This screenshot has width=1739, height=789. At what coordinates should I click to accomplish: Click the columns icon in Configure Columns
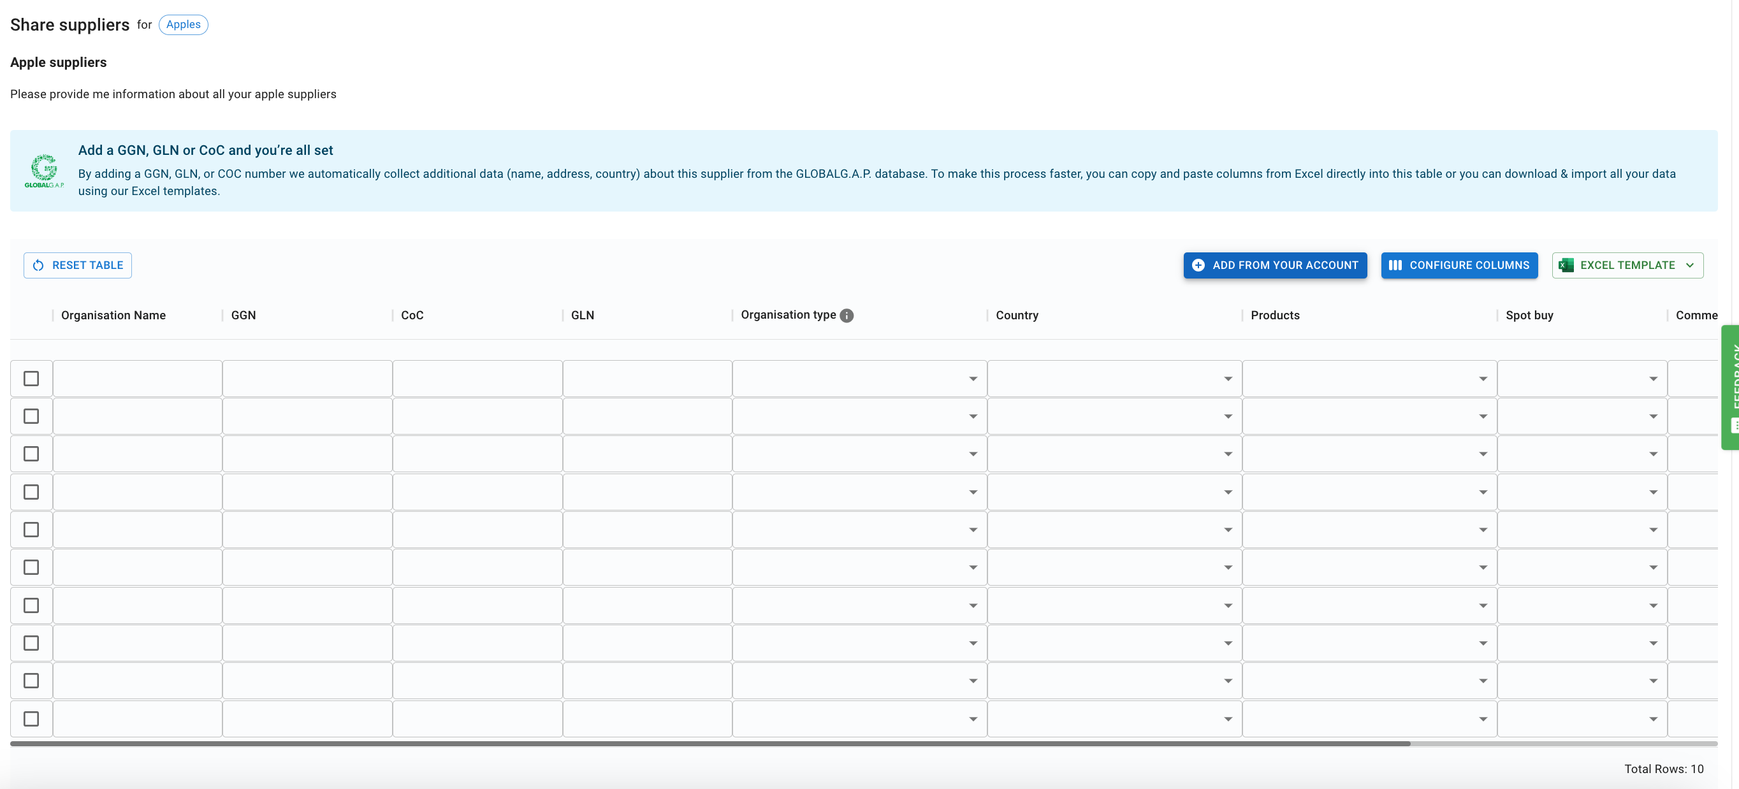point(1395,265)
